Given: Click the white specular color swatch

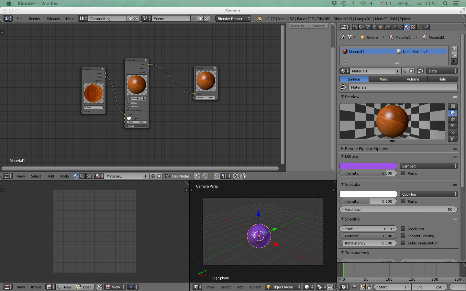Looking at the screenshot, I should (x=368, y=194).
